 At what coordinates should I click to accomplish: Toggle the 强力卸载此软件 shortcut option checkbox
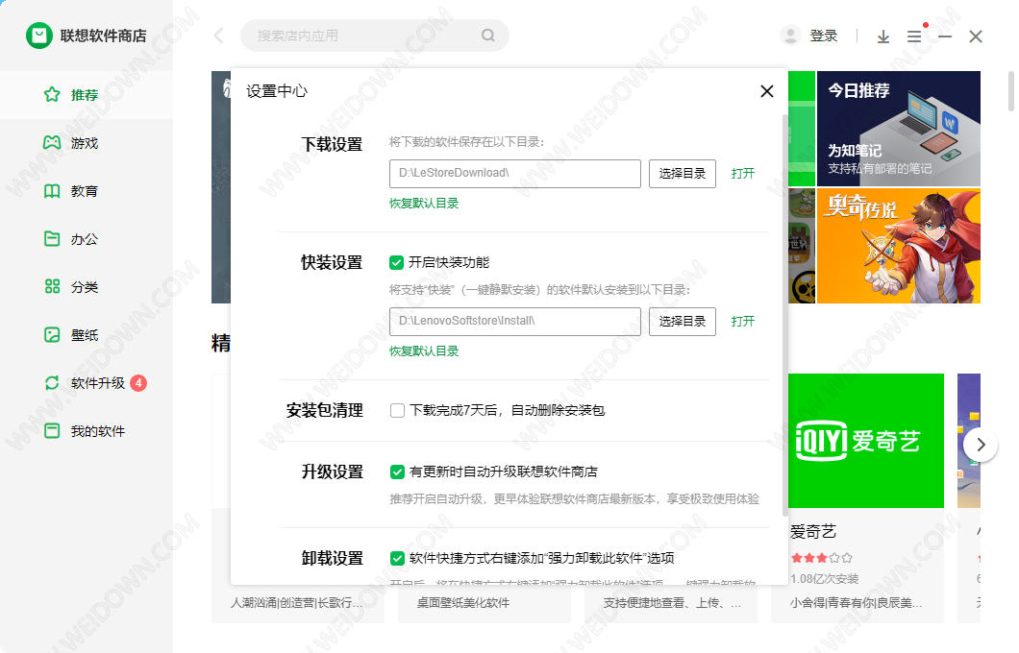click(x=397, y=558)
